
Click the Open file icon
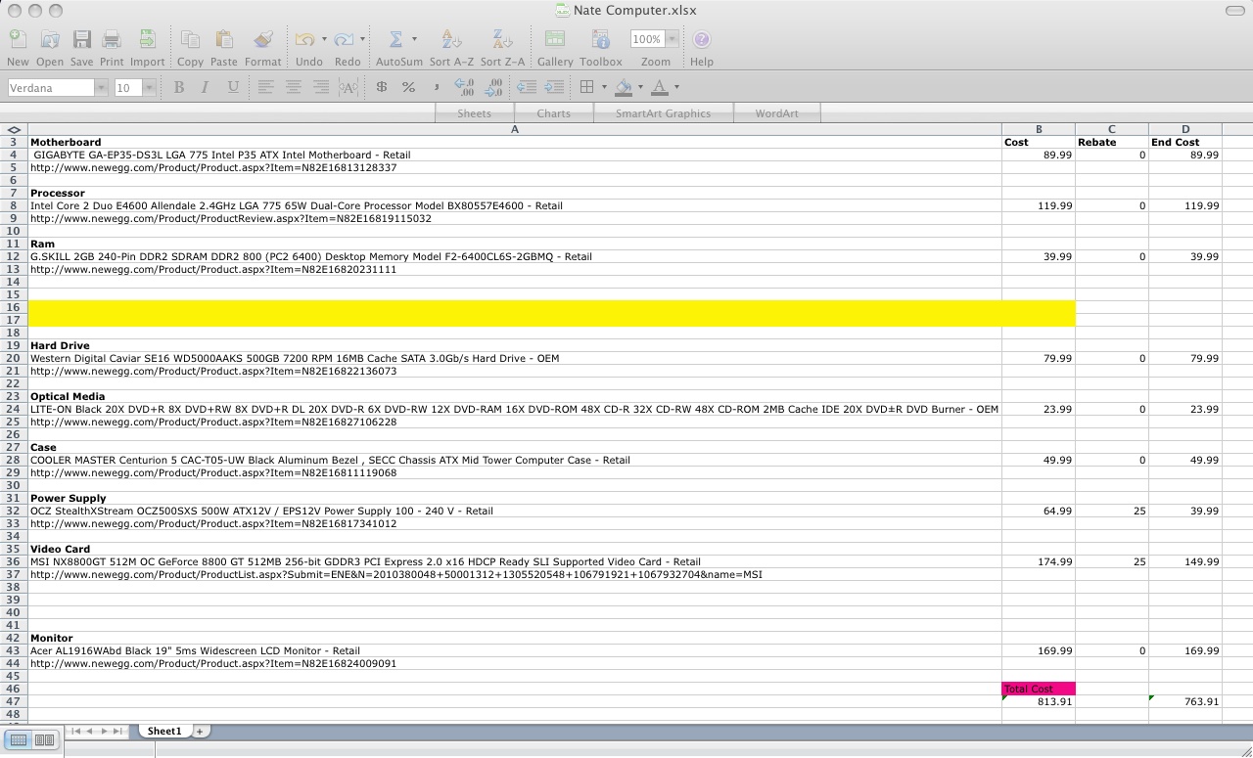click(50, 40)
